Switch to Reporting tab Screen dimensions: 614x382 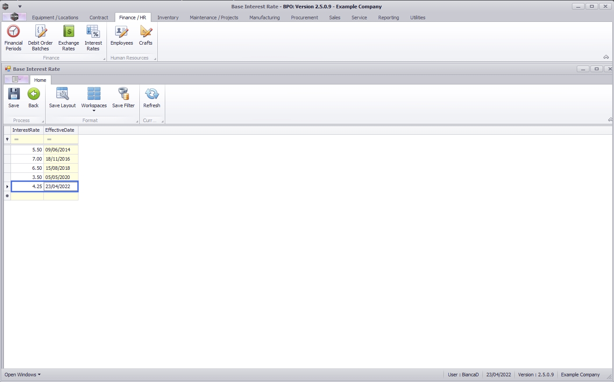[389, 18]
